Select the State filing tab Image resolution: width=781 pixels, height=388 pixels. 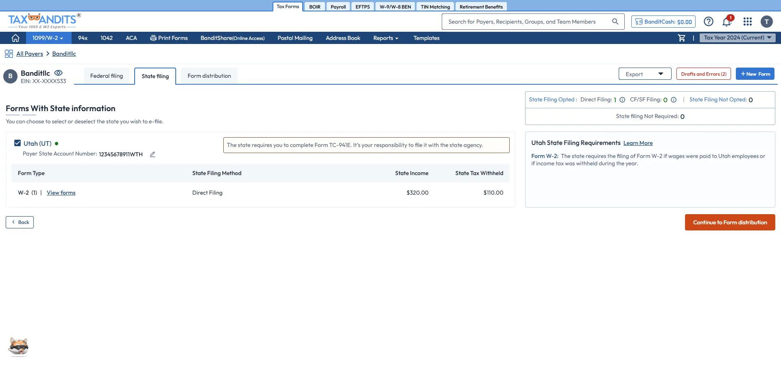(x=155, y=76)
